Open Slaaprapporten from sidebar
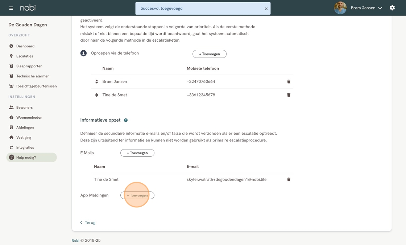The height and width of the screenshot is (245, 406). [x=29, y=66]
